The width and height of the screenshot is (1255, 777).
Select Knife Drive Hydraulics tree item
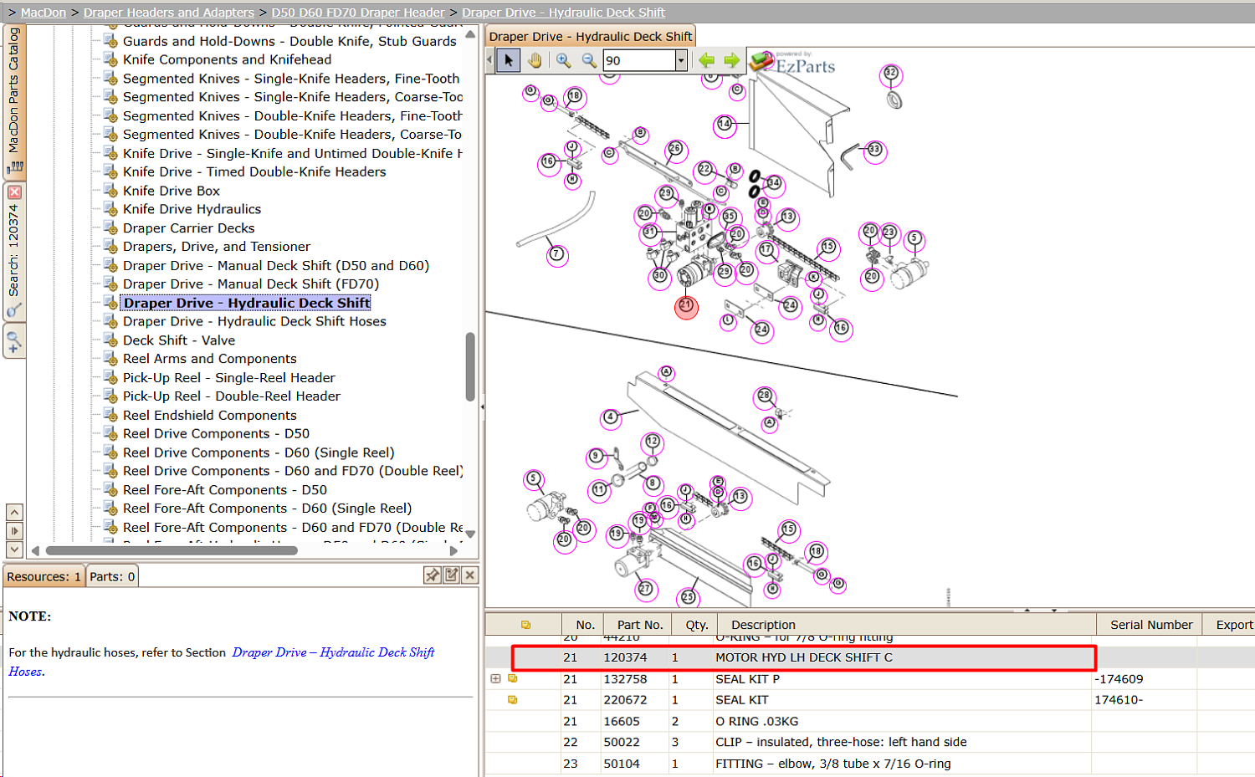coord(192,209)
